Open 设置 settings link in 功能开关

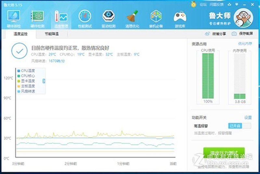coord(248,118)
